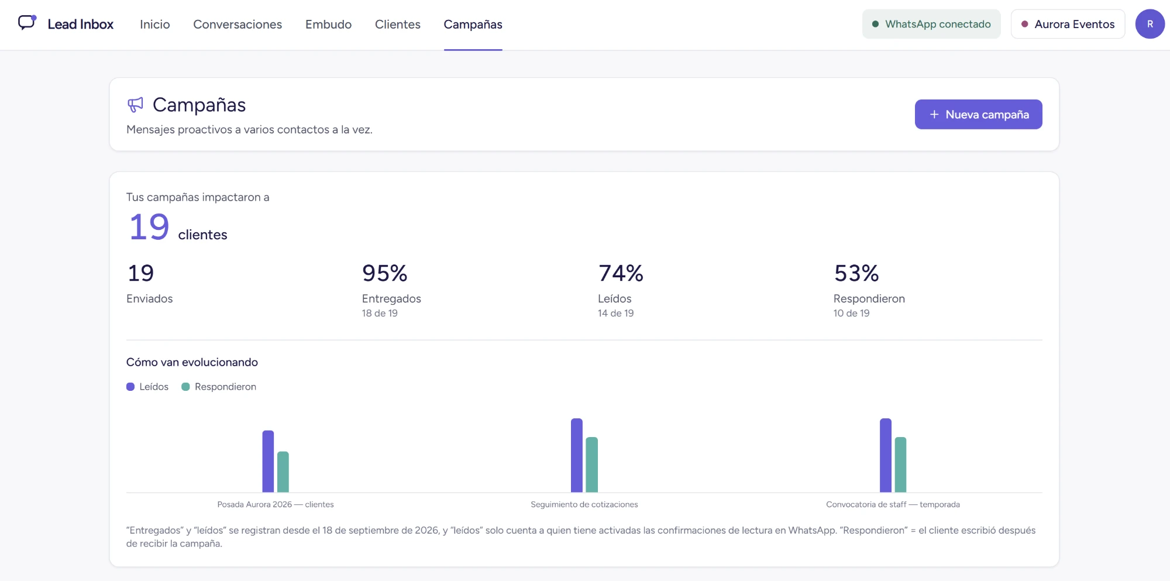
Task: Click the "Posada Aurora 2026 — clientes" label
Action: pyautogui.click(x=276, y=504)
